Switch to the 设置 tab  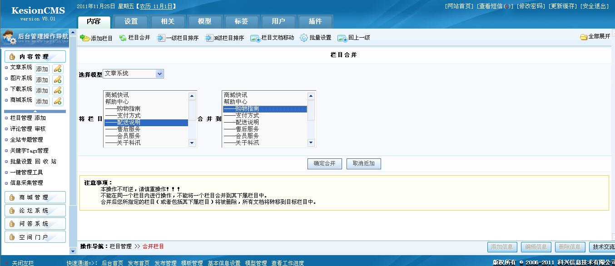point(131,21)
